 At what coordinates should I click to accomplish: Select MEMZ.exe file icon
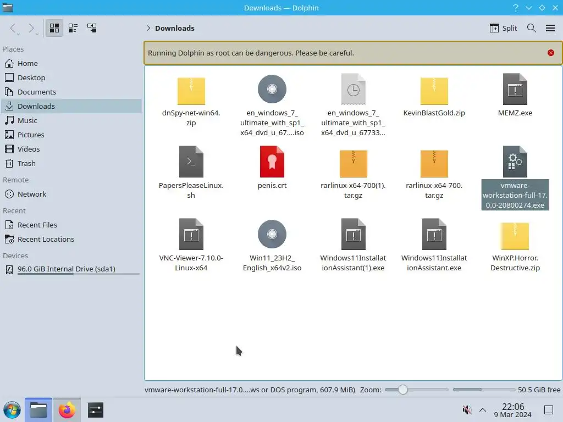515,90
